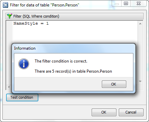Click the filter window title text
Image resolution: width=149 pixels, height=122 pixels.
(x=44, y=5)
